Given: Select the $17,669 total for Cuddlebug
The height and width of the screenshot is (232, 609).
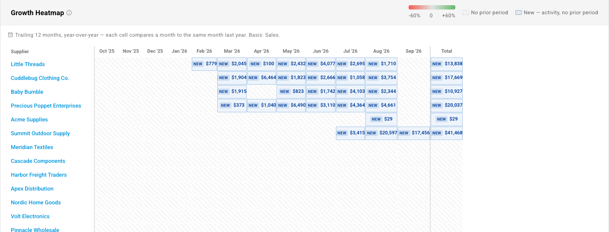Looking at the screenshot, I should point(447,78).
